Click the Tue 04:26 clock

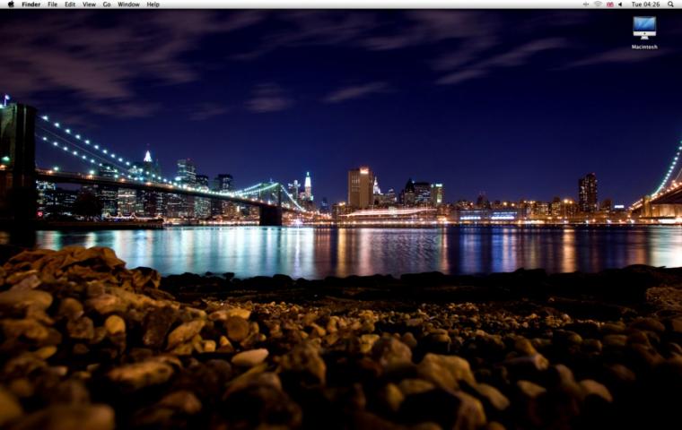(645, 4)
